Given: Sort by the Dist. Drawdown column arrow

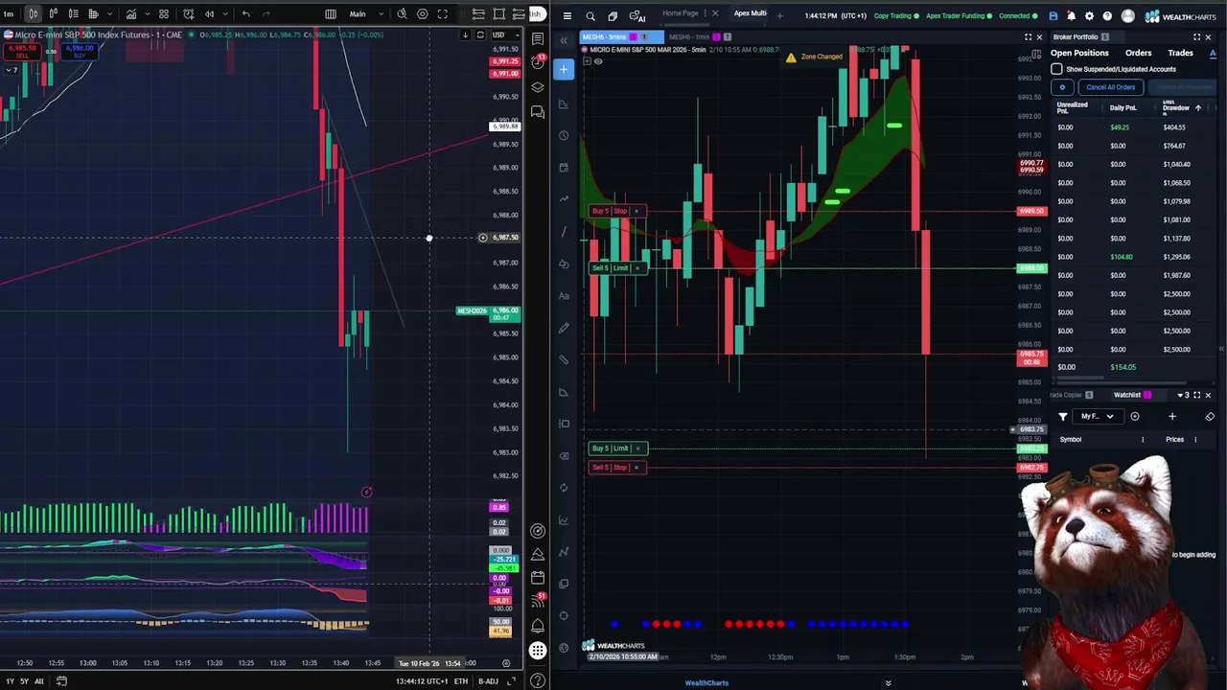Looking at the screenshot, I should pos(1197,108).
